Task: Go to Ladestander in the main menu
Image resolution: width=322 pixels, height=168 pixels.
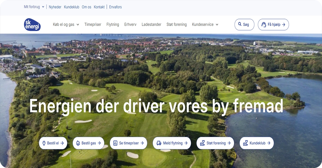Action: pos(151,25)
